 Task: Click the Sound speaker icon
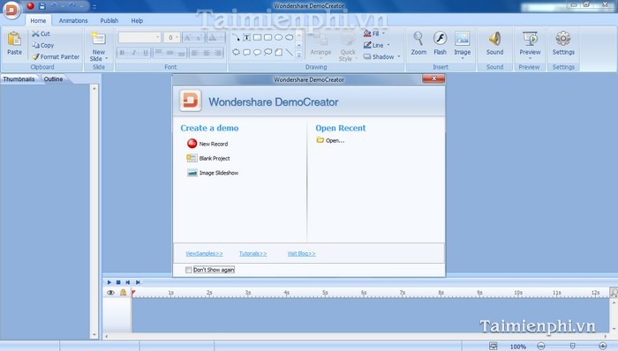(x=494, y=39)
